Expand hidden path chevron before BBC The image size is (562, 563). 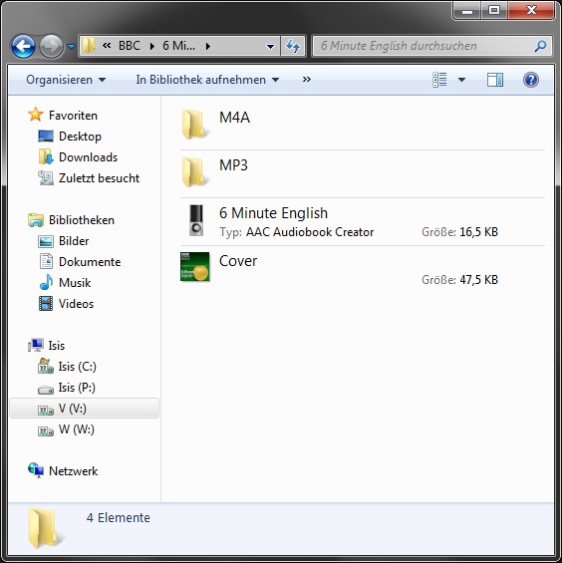[x=107, y=46]
